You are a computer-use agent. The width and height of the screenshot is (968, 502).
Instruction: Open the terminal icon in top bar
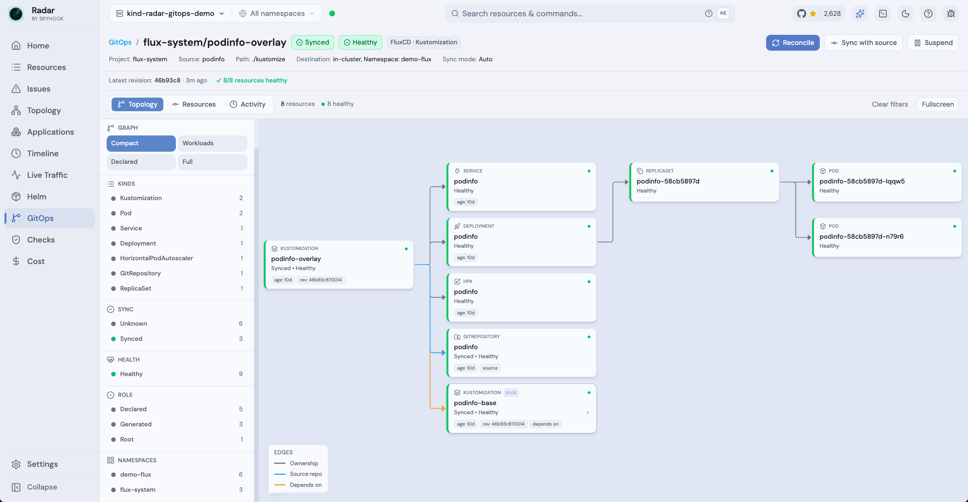point(883,14)
